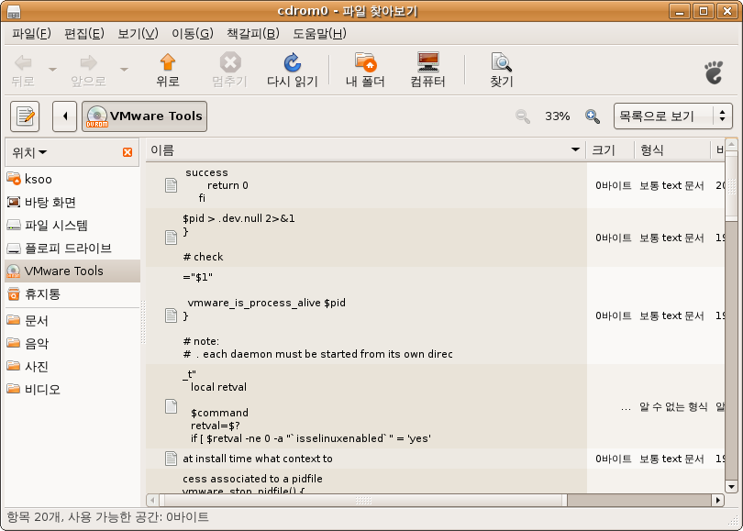Open the 뒤로 history dropdown arrow
The image size is (743, 531).
coord(52,70)
